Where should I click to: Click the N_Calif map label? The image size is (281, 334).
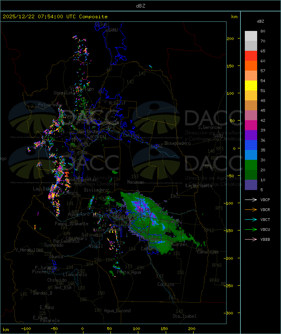[117, 103]
